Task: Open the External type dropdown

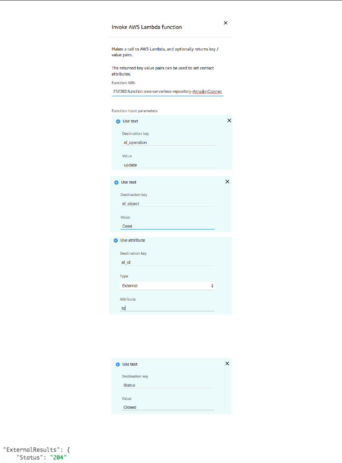Action: coord(167,286)
